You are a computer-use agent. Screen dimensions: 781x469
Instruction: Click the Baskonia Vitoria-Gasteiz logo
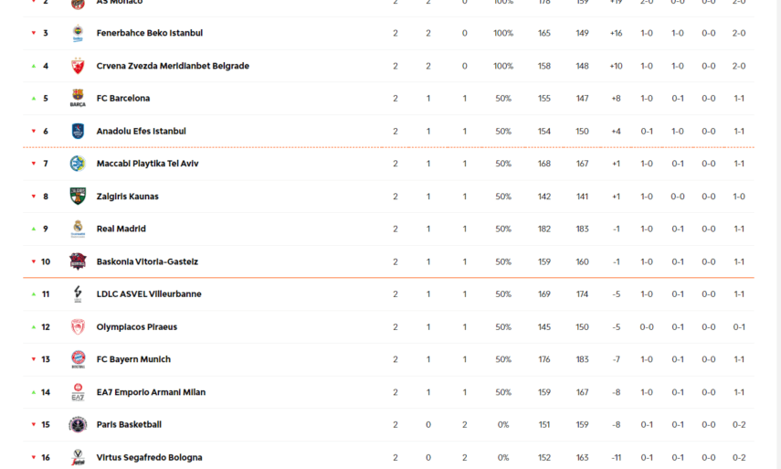(x=78, y=261)
